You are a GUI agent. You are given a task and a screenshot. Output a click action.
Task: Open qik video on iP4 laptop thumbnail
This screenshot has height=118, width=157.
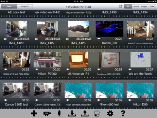pyautogui.click(x=78, y=60)
